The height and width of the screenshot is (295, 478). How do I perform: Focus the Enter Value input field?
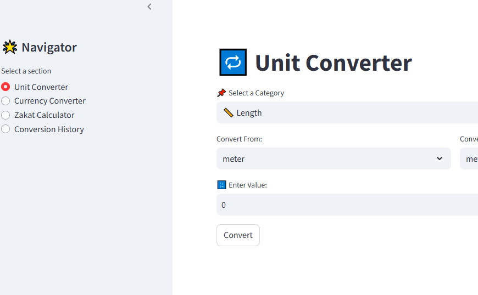[x=347, y=205]
